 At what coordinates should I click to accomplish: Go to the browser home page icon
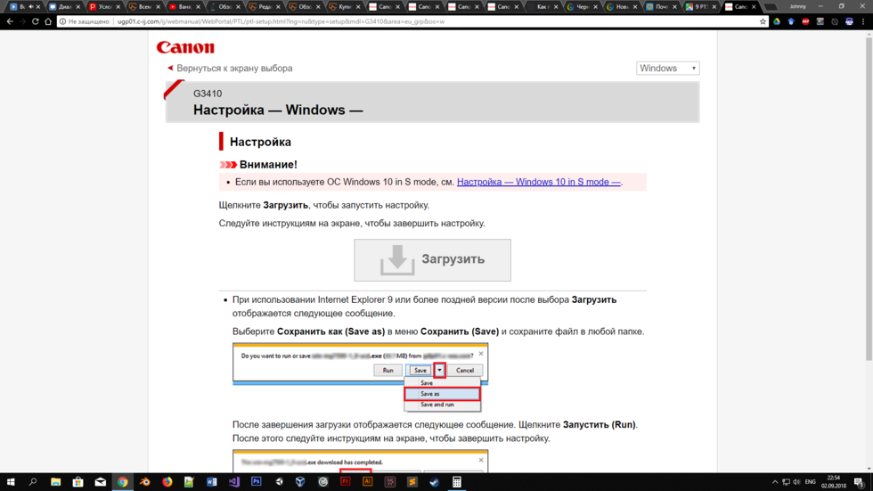(48, 21)
